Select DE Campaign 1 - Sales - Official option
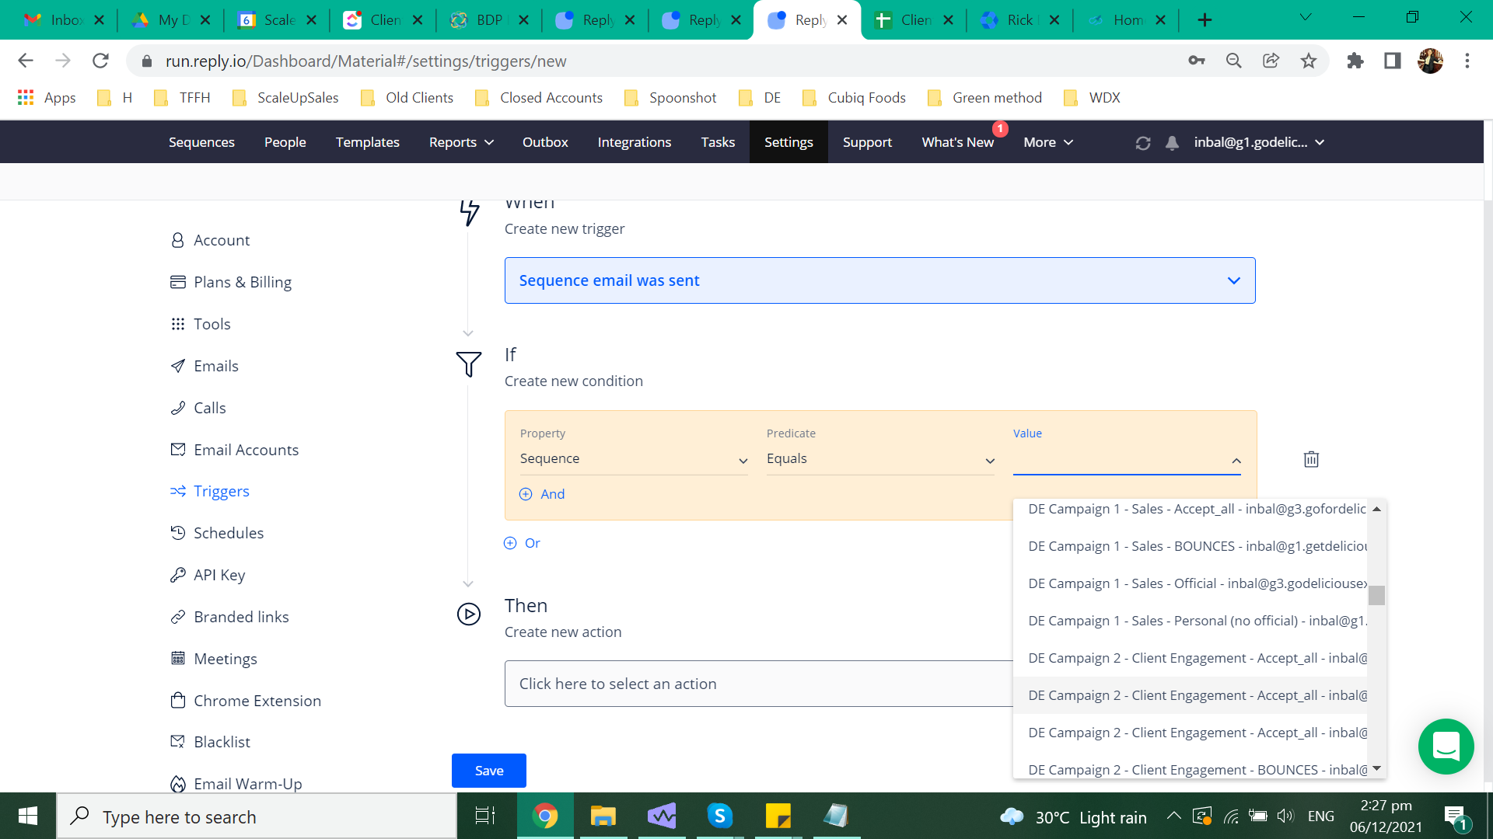 coord(1191,583)
